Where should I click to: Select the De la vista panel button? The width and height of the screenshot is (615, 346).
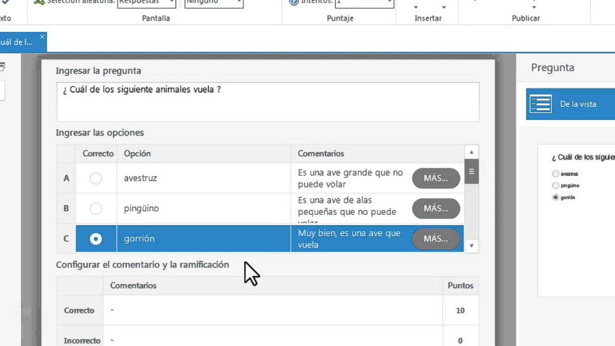point(570,104)
